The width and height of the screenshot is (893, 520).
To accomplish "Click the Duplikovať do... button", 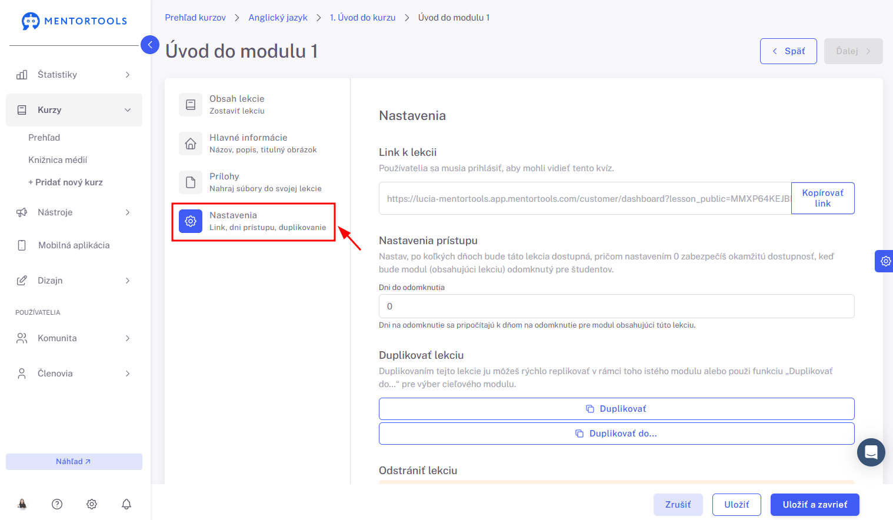I will coord(617,434).
